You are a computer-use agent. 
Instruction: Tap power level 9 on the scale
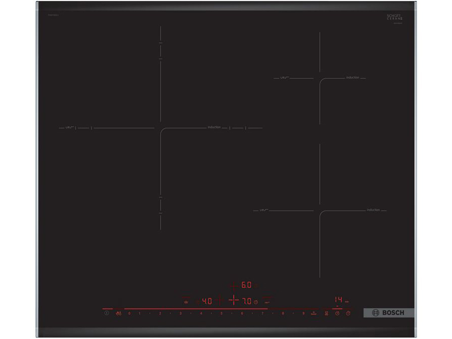pyautogui.click(x=303, y=313)
